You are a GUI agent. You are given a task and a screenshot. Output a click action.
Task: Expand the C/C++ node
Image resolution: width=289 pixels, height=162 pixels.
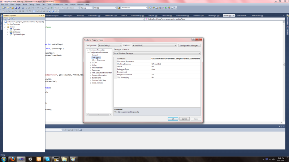pos(91,63)
